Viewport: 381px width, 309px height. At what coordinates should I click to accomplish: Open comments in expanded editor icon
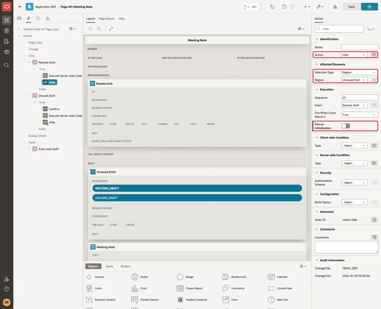pyautogui.click(x=374, y=237)
